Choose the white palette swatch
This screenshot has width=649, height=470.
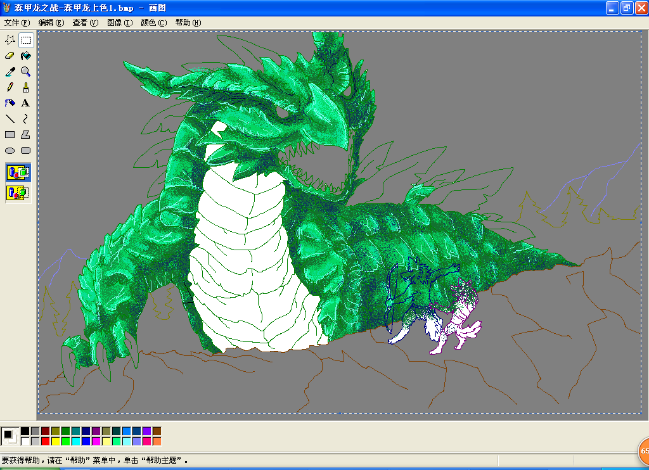[x=25, y=441]
